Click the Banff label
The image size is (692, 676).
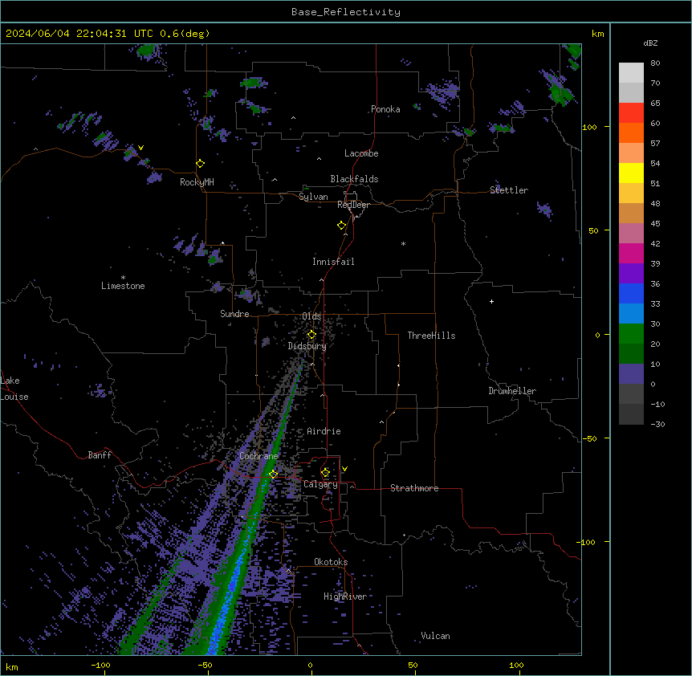coord(100,455)
